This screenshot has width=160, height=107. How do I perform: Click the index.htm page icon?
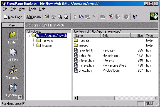76,55
